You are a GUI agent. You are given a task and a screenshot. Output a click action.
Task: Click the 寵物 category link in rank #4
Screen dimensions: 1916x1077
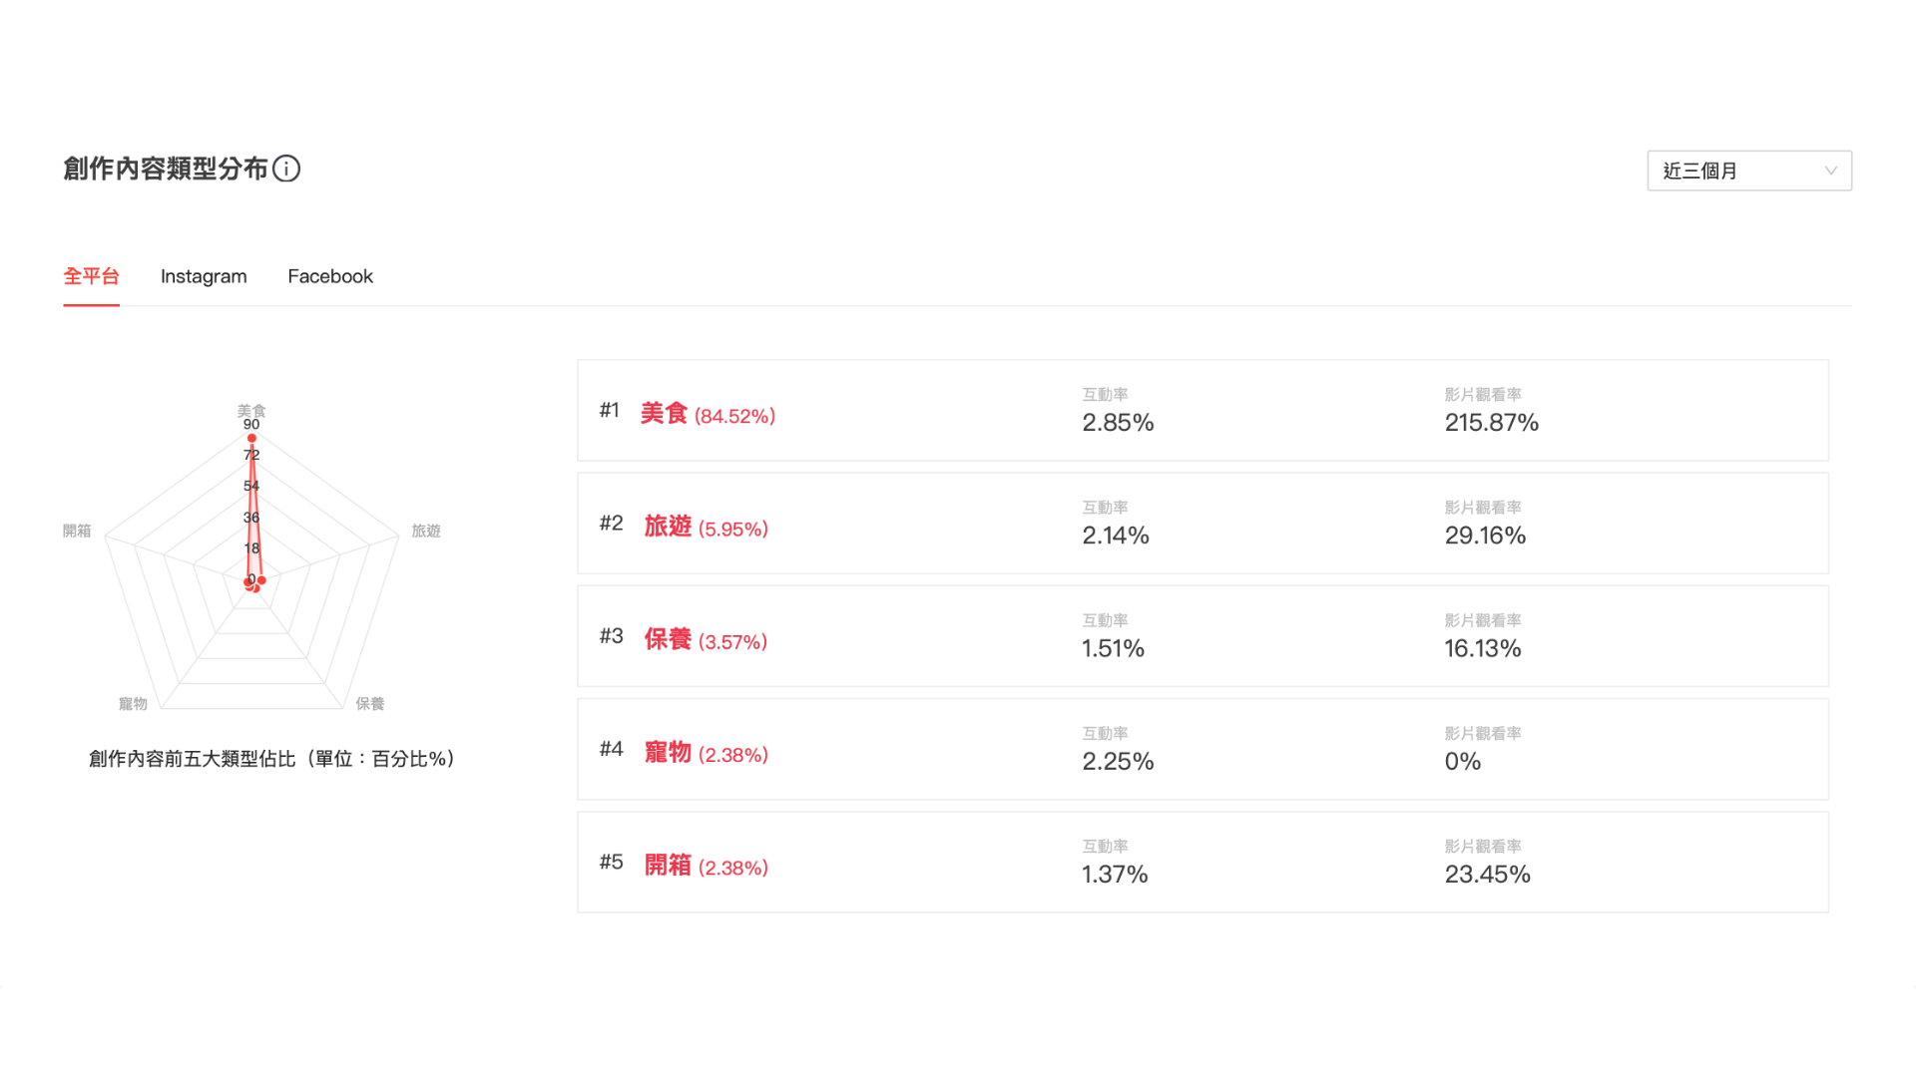(668, 752)
